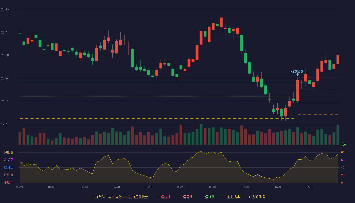Click the 80 indicator scale label
Image resolution: width=355 pixels, height=203 pixels.
pos(343,153)
